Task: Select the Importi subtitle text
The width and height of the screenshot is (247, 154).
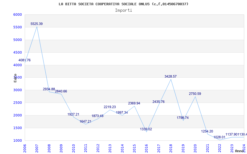Action: [124, 10]
